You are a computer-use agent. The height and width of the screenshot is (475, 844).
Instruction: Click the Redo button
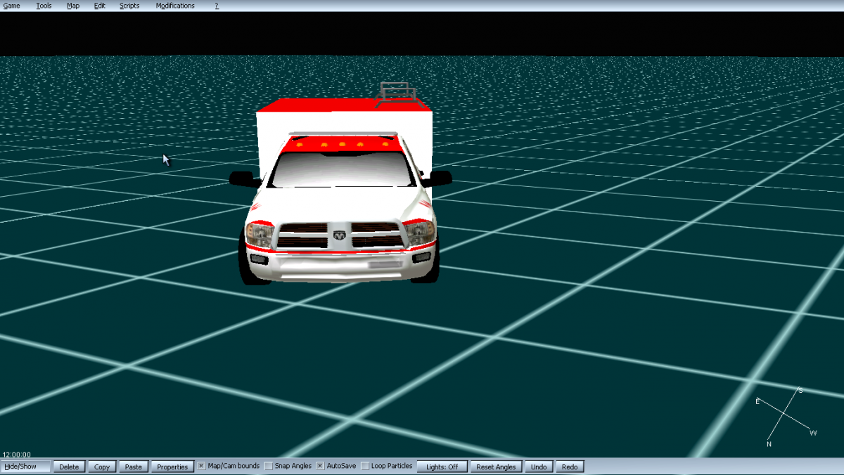coord(570,467)
